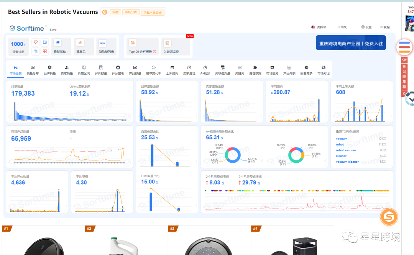Viewport: 414px width, 255px height.
Task: Click the 'robot vacuum' keyword link
Action: pos(346,150)
